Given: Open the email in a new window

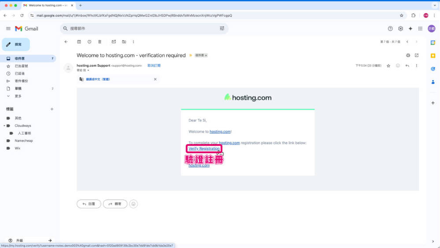Looking at the screenshot, I should [417, 55].
